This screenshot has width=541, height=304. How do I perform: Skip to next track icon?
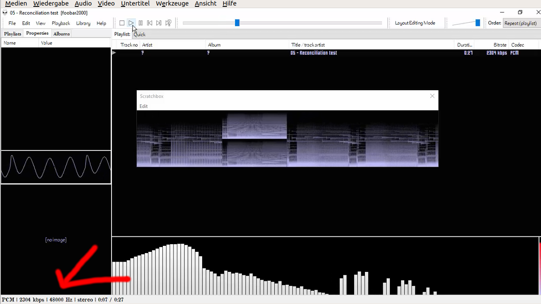(159, 23)
